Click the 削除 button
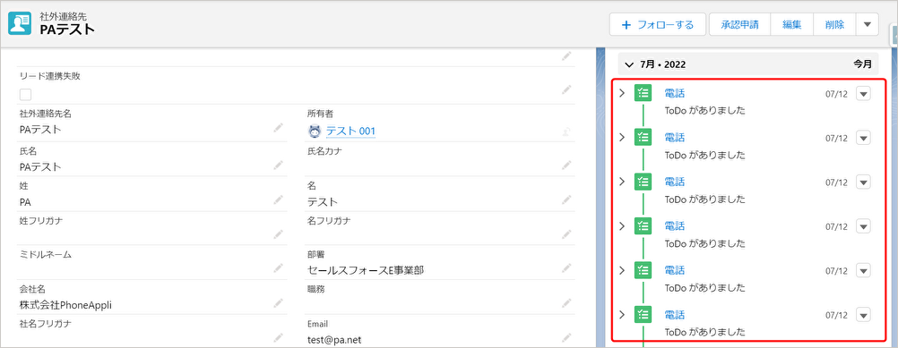898x348 pixels. (x=834, y=24)
